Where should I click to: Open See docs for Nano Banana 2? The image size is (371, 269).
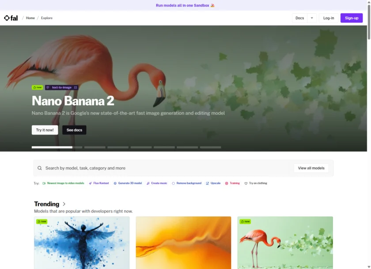74,130
